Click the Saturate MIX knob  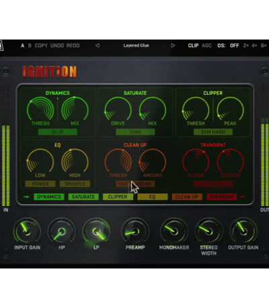(x=153, y=109)
